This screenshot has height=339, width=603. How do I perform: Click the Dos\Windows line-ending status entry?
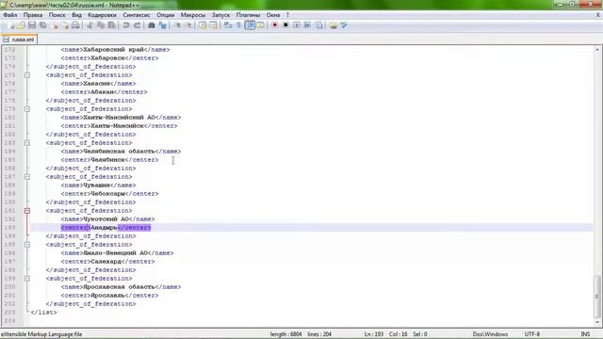point(490,334)
